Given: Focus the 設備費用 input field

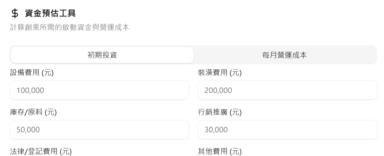Looking at the screenshot, I should 99,90.
